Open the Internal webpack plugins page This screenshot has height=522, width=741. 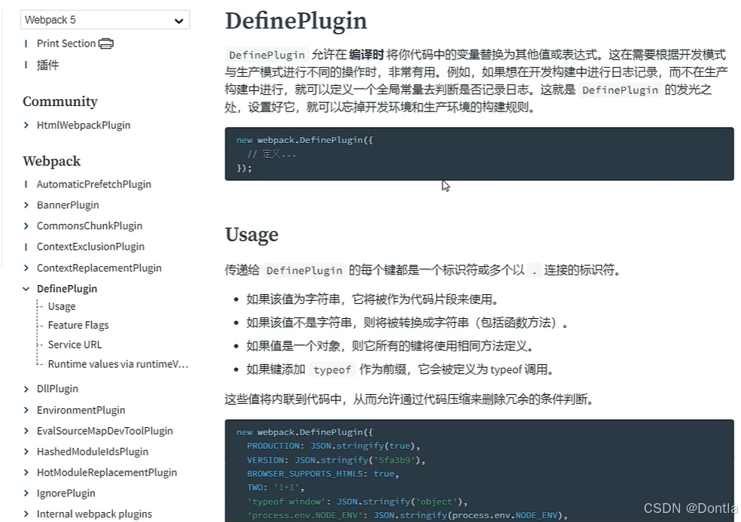coord(95,514)
